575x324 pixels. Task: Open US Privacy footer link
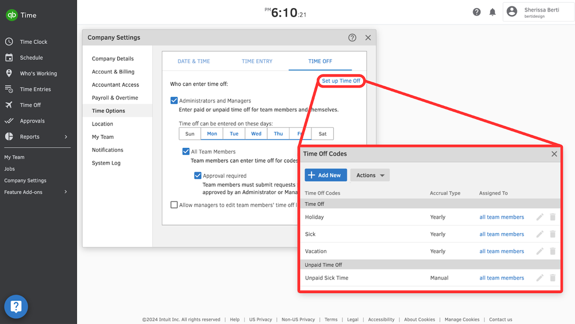[x=260, y=319]
